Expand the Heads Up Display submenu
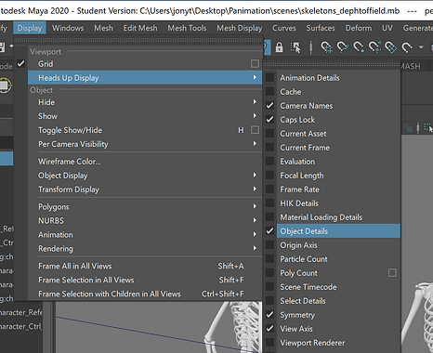 pos(145,78)
